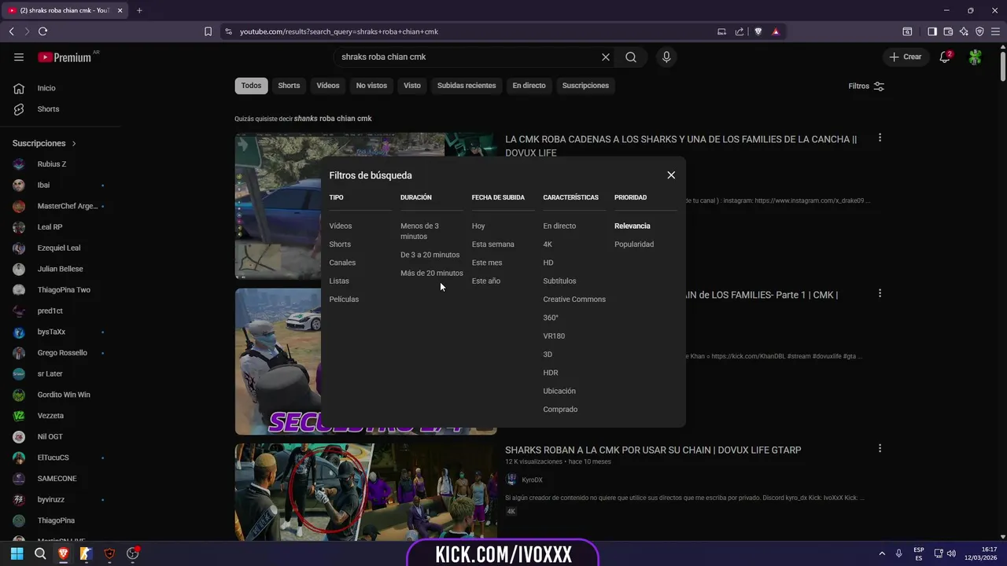Select the Vídeos filter chip
The width and height of the screenshot is (1007, 566).
328,86
